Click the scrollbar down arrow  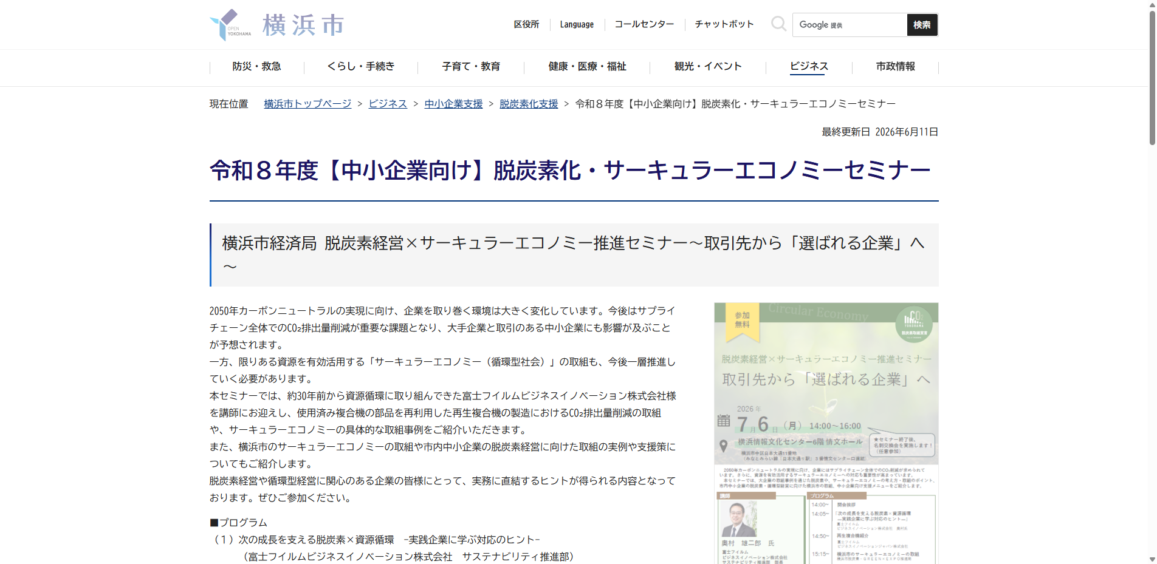[1152, 559]
